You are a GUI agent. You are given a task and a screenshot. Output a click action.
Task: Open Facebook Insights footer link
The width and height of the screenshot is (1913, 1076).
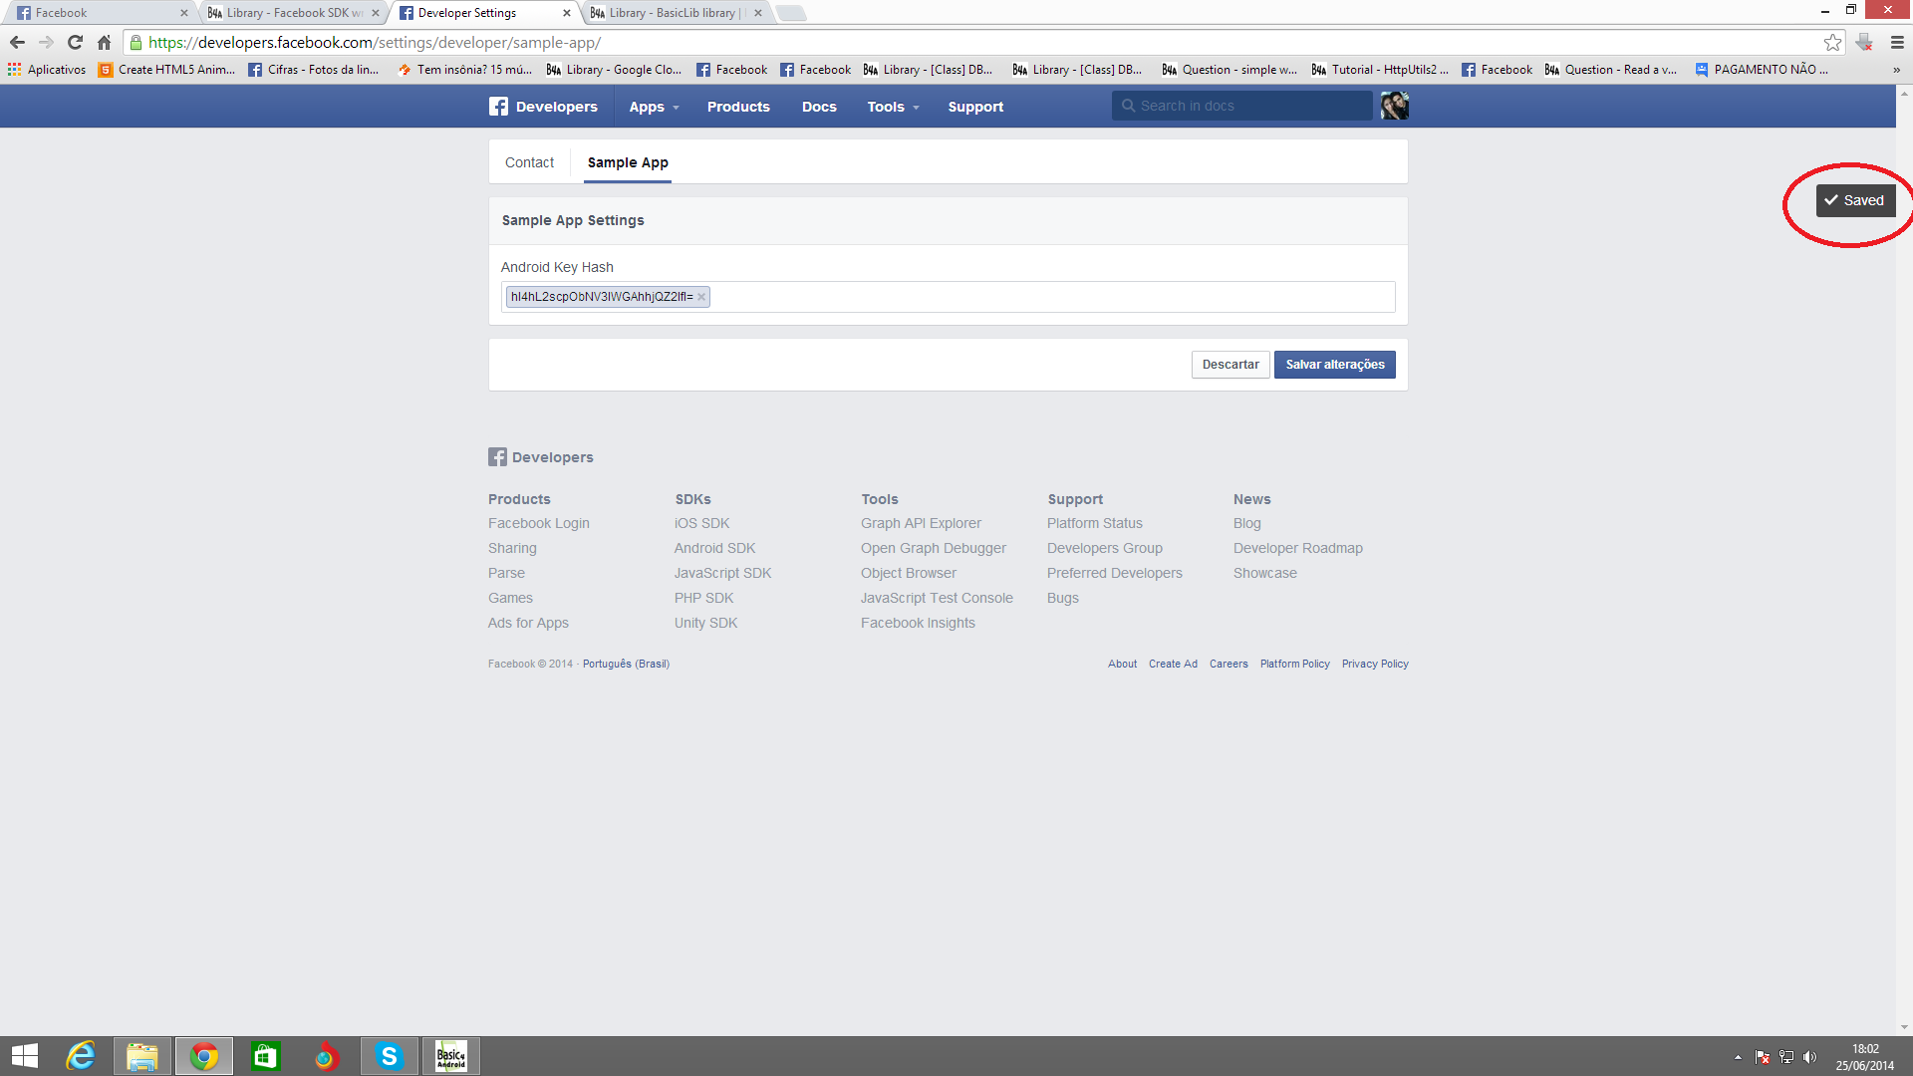click(918, 623)
